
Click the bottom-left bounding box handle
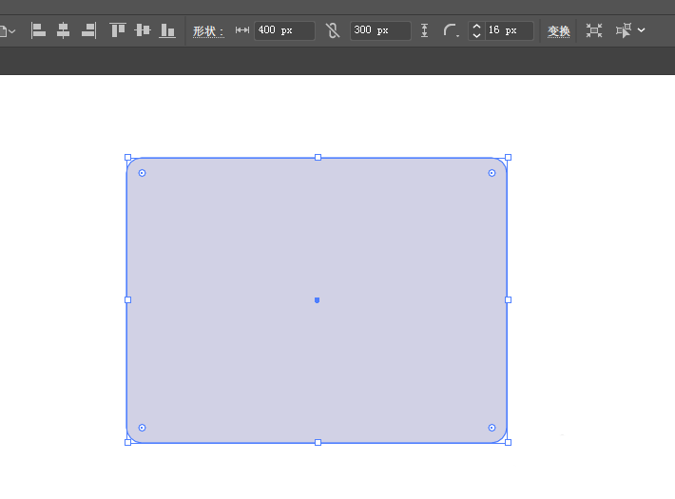(127, 442)
